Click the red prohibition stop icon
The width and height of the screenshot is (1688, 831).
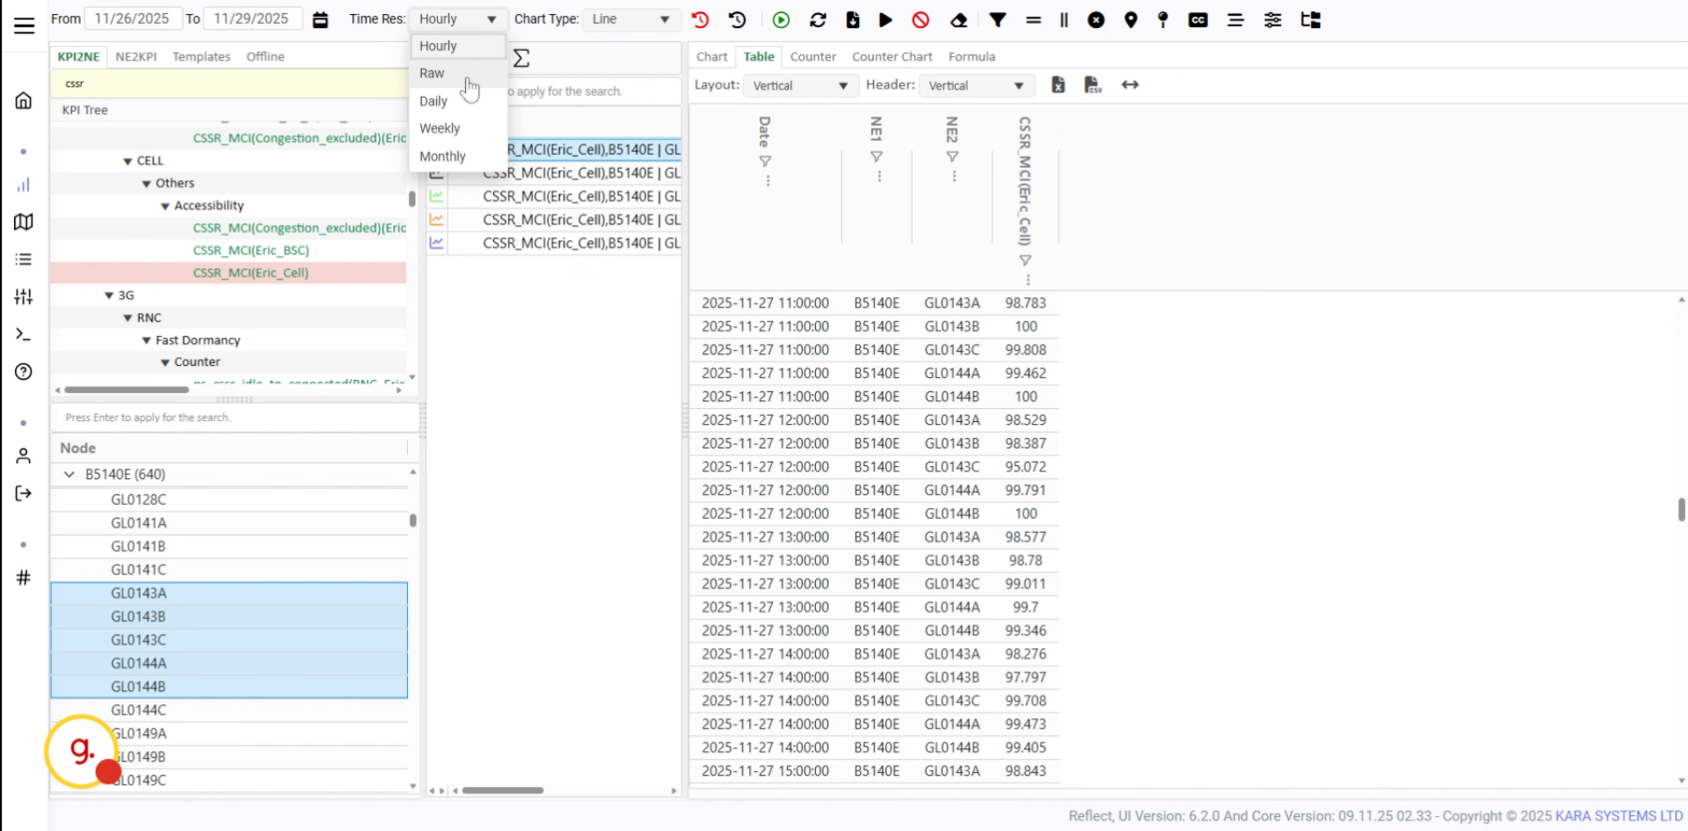[920, 19]
